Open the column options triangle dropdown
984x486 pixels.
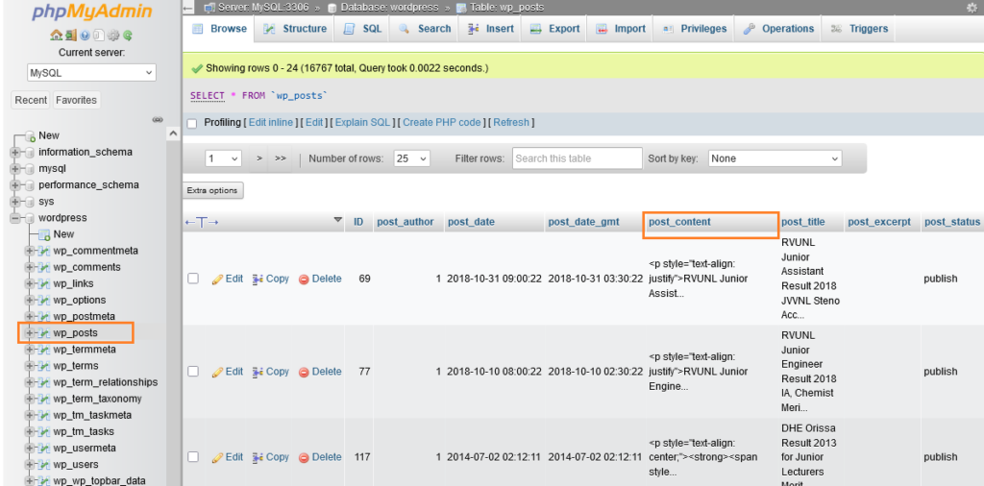[337, 220]
